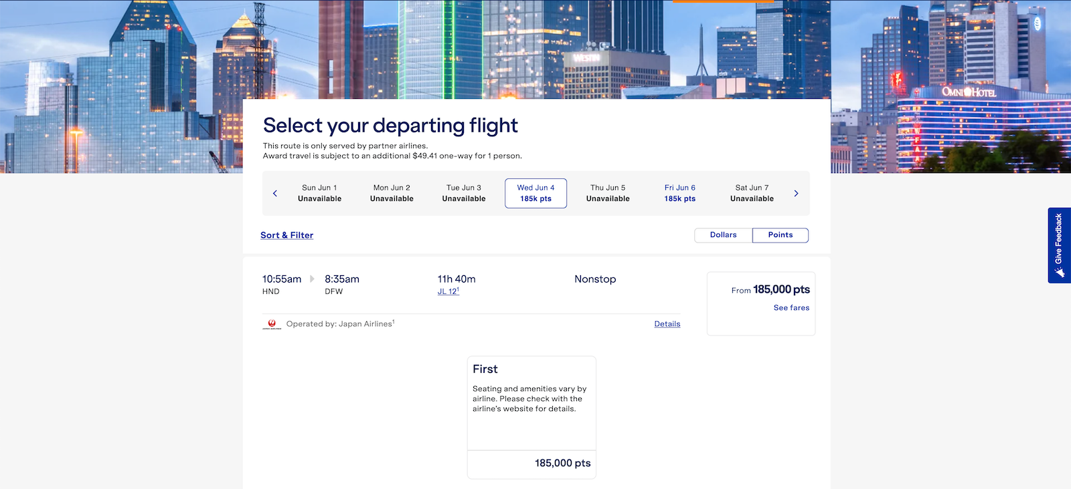Expand See fares for the flight
This screenshot has width=1071, height=489.
[791, 308]
